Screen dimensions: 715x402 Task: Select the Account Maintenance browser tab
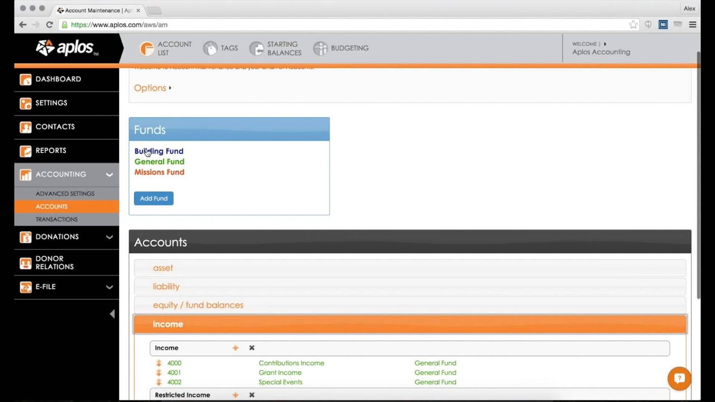[x=98, y=10]
